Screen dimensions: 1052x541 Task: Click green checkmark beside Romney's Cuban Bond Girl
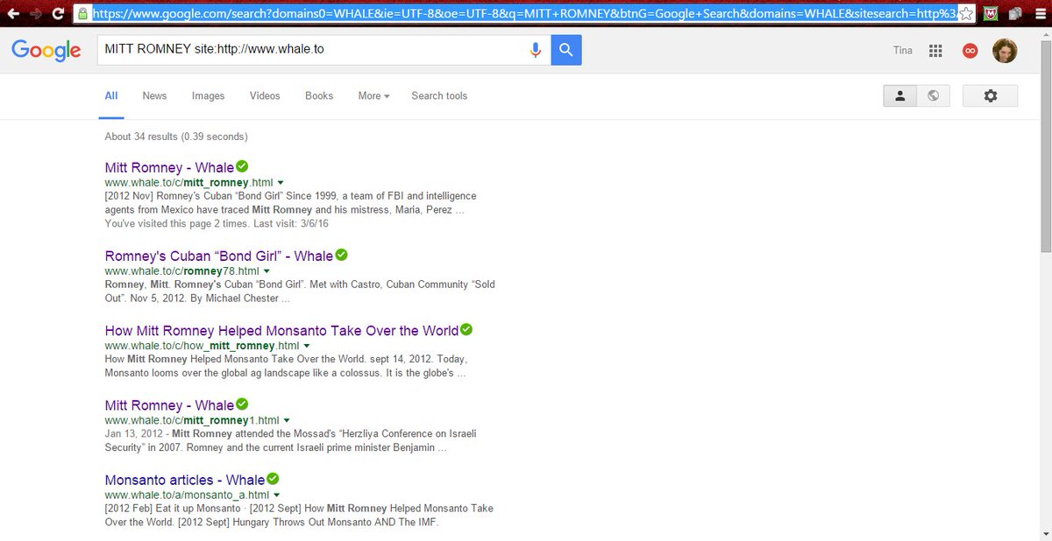coord(341,255)
